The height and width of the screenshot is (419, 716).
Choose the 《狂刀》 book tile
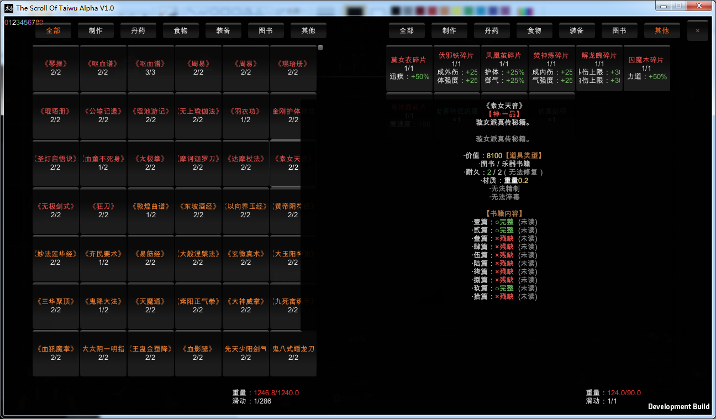(103, 211)
